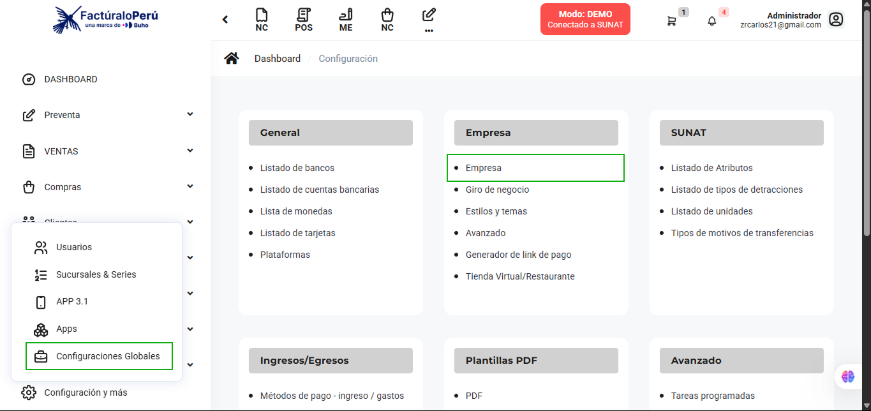Image resolution: width=871 pixels, height=411 pixels.
Task: Expand the Compras section chevron
Action: coord(190,186)
